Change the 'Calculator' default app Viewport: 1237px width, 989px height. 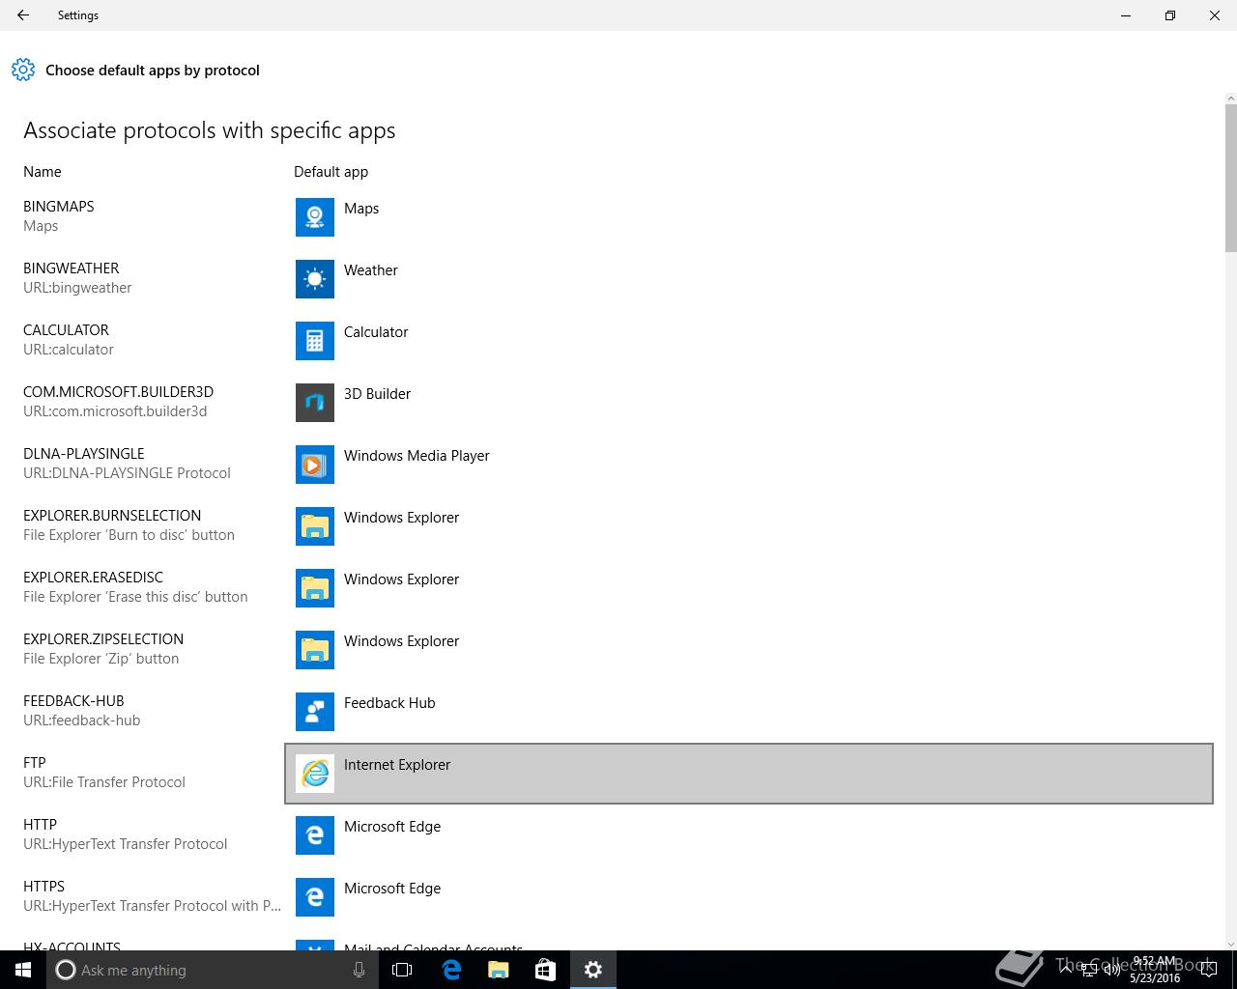coord(376,332)
